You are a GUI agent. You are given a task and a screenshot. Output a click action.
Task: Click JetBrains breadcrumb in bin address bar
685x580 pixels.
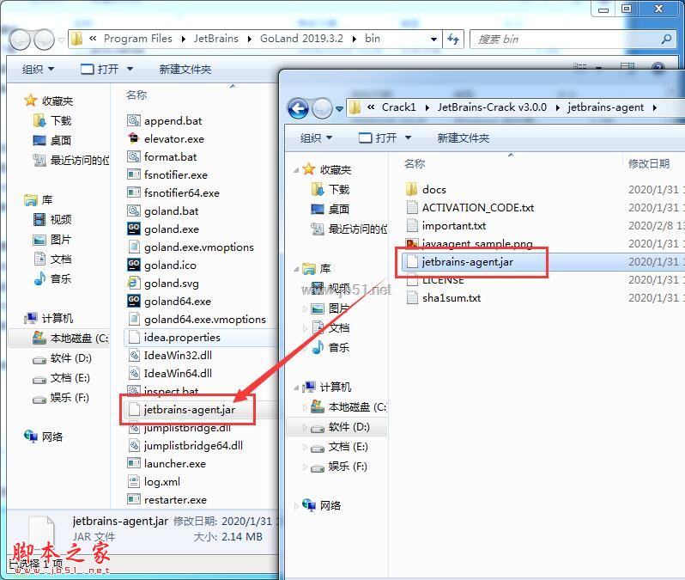(215, 39)
